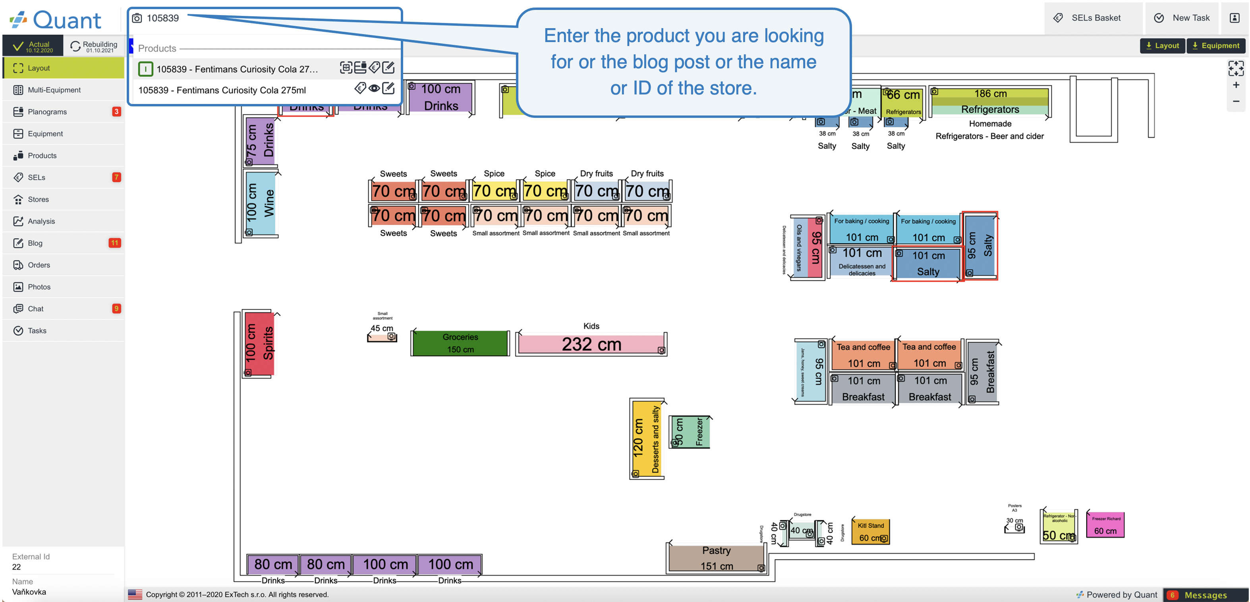The height and width of the screenshot is (602, 1250).
Task: Open planogram icon for Fentimans Cola 27… result
Action: coord(360,68)
